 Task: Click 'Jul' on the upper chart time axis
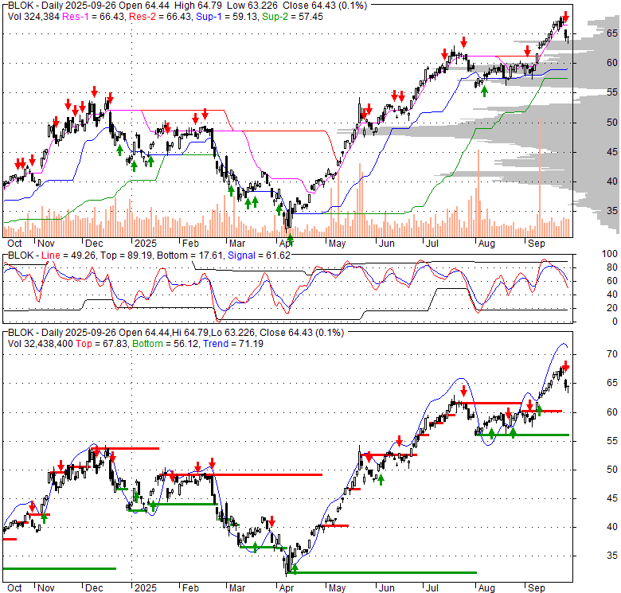coord(432,244)
